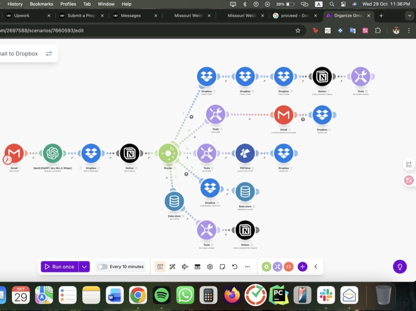This screenshot has width=416, height=311.
Task: Open the Bookmarks menu in menu bar
Action: click(x=41, y=4)
